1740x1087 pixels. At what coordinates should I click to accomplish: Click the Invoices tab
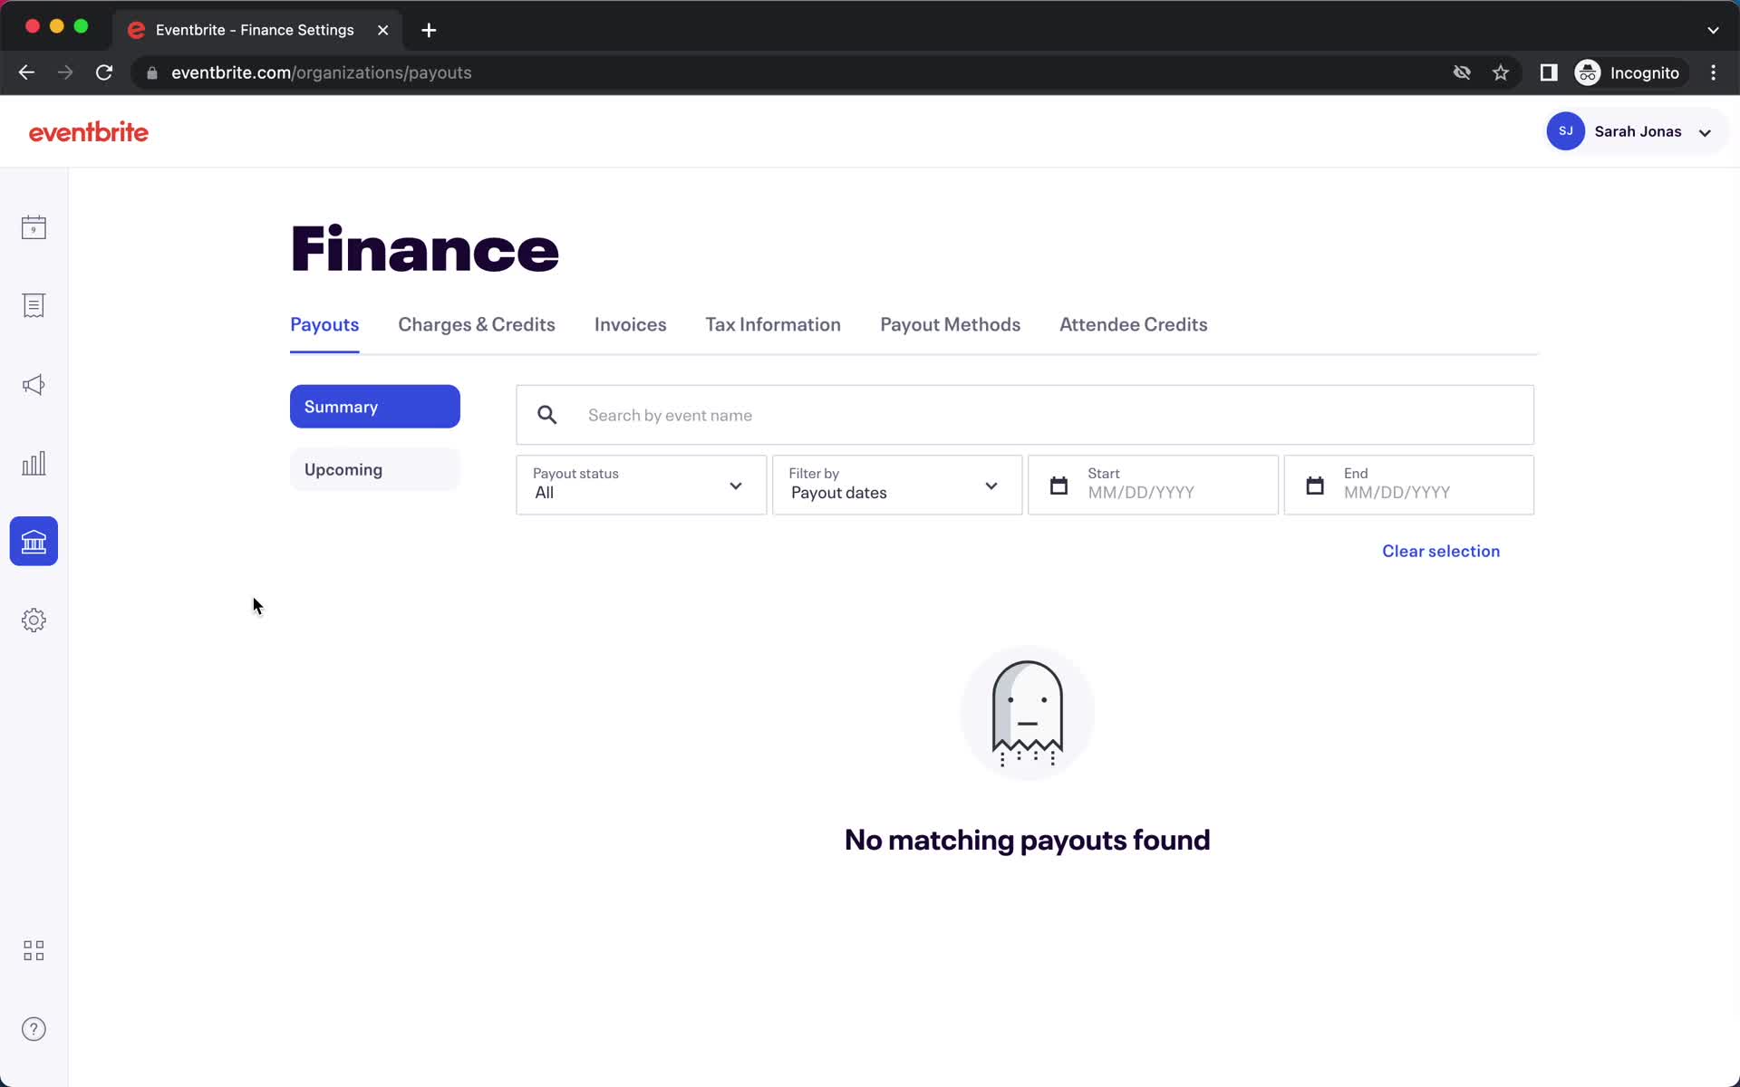click(632, 324)
